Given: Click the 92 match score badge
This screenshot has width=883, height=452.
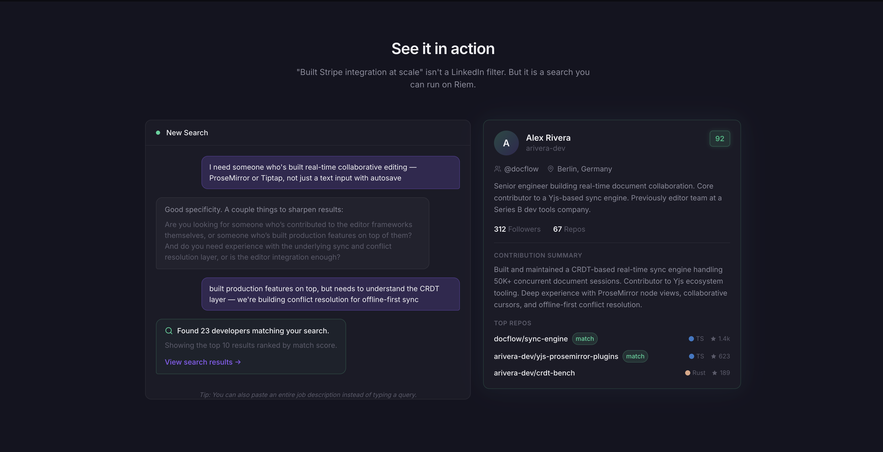Looking at the screenshot, I should click(x=720, y=138).
